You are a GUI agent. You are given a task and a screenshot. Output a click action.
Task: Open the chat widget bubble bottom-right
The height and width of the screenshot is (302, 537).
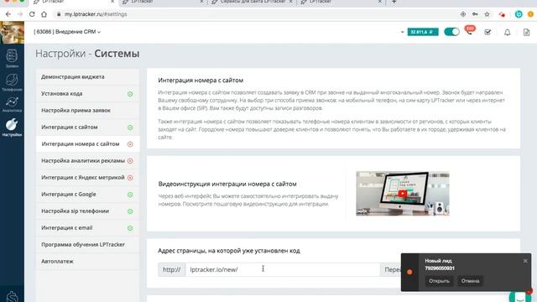(x=520, y=296)
